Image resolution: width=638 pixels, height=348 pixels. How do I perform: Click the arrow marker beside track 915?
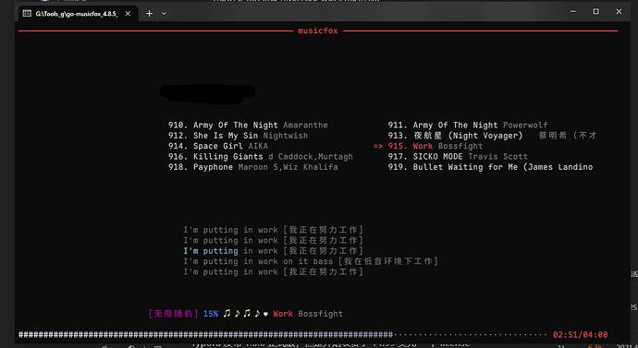point(377,146)
